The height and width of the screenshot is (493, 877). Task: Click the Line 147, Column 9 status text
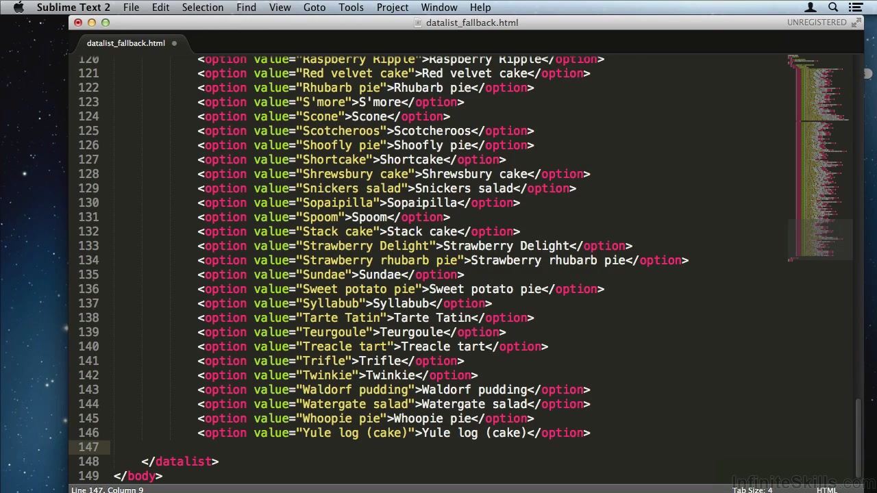[x=107, y=490]
